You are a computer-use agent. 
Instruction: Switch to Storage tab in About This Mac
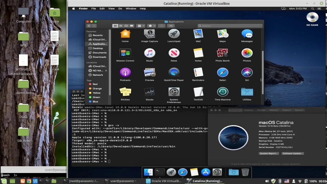coord(261,110)
